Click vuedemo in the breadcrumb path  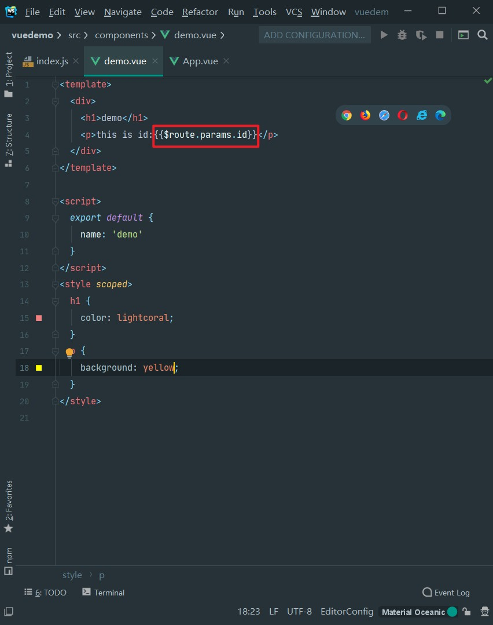pyautogui.click(x=32, y=35)
